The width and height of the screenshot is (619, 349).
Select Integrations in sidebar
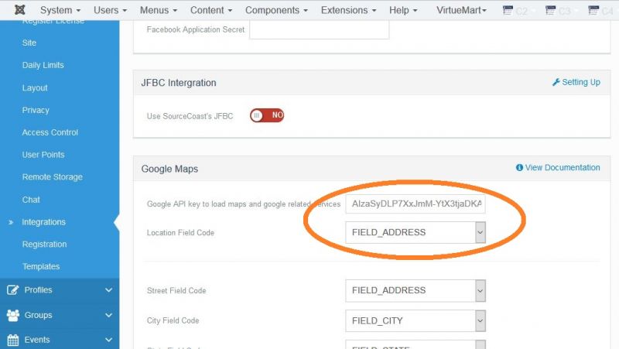pyautogui.click(x=44, y=222)
